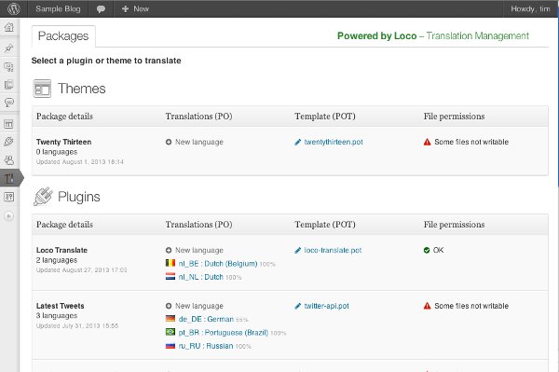Open nl_BE : Dutch (Belgium) translation

(x=218, y=264)
